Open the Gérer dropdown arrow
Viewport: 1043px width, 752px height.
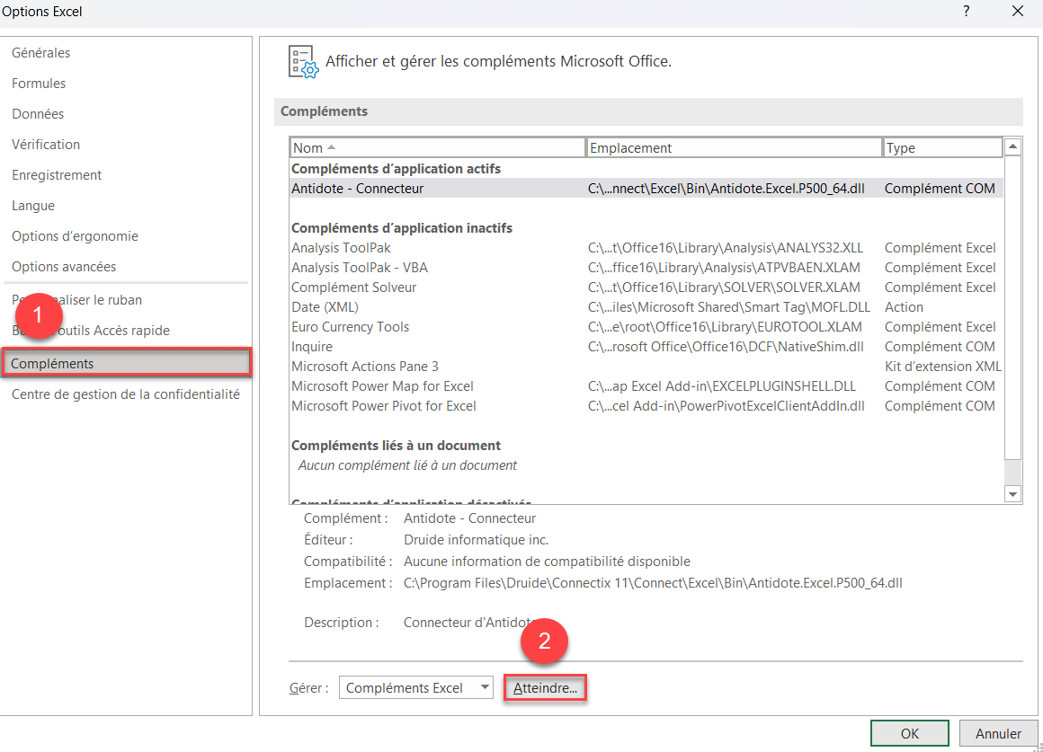[485, 687]
